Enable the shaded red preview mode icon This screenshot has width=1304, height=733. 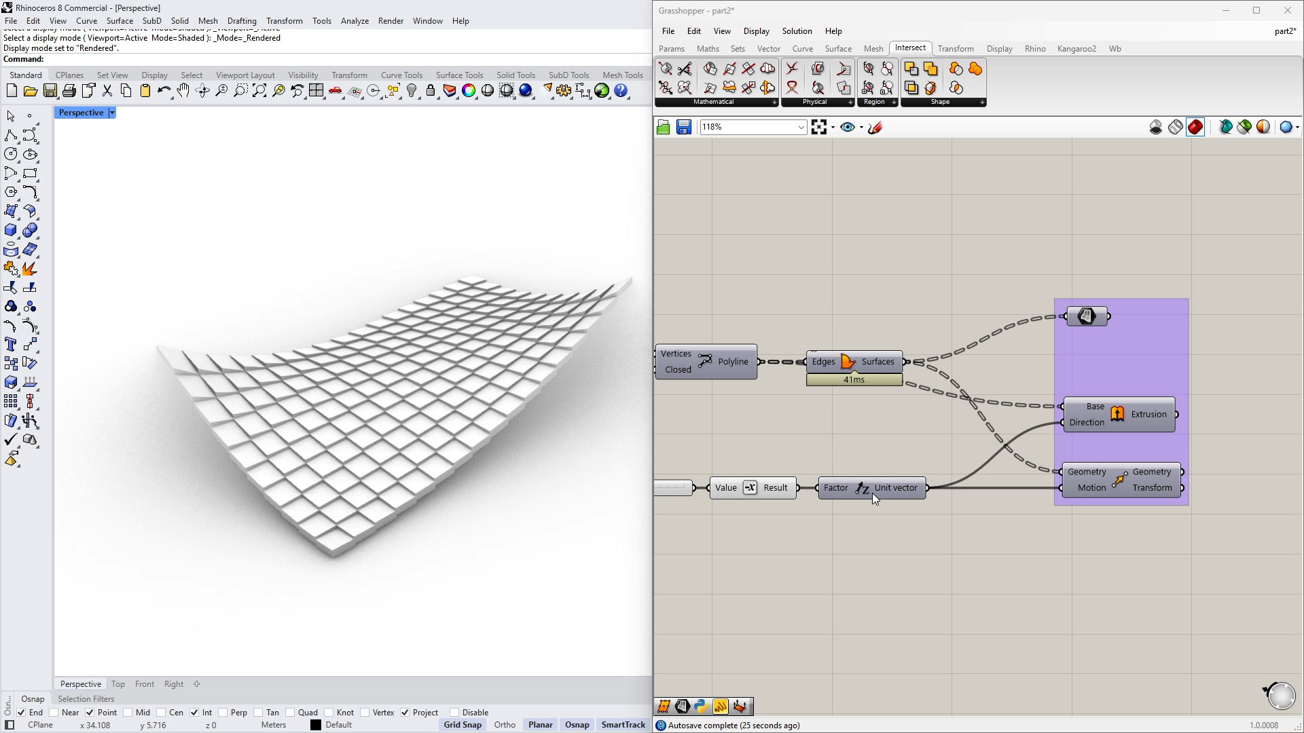[x=1195, y=128]
